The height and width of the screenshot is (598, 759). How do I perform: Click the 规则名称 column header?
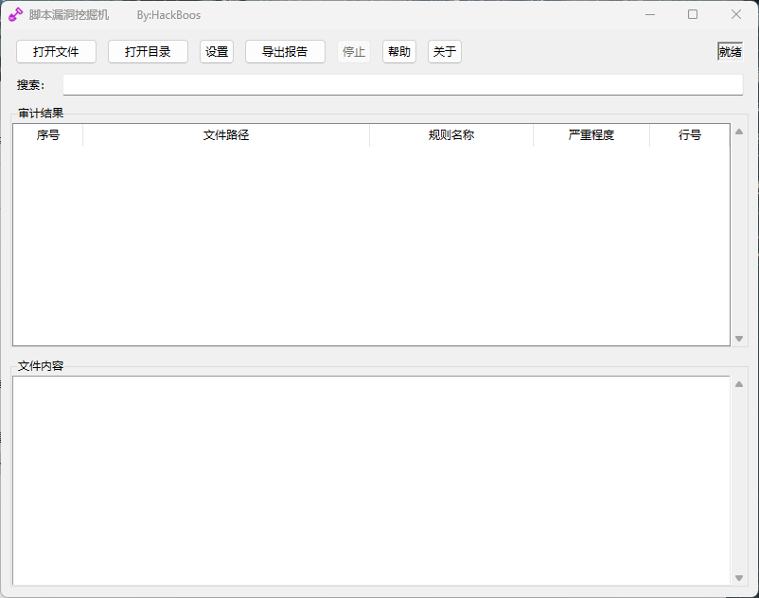(451, 135)
